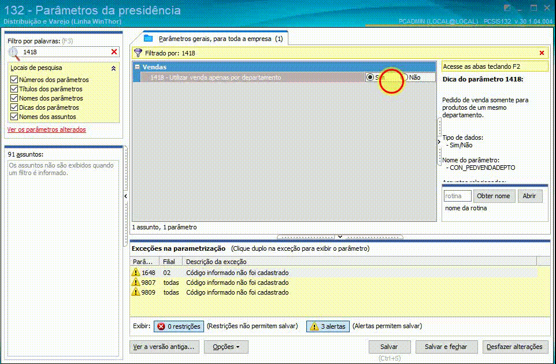Click the 'rotina' input field
Image resolution: width=556 pixels, height=364 pixels.
(x=457, y=196)
